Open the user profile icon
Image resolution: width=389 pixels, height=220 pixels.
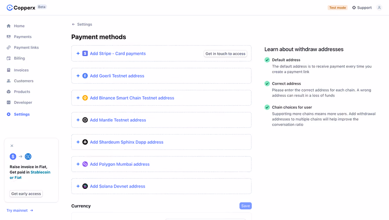(x=379, y=8)
